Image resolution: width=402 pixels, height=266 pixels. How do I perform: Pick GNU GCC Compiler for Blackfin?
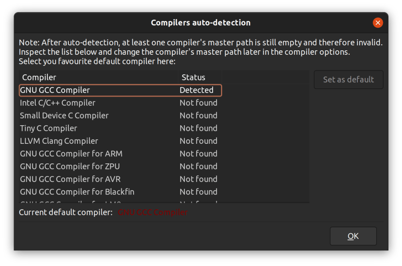77,192
